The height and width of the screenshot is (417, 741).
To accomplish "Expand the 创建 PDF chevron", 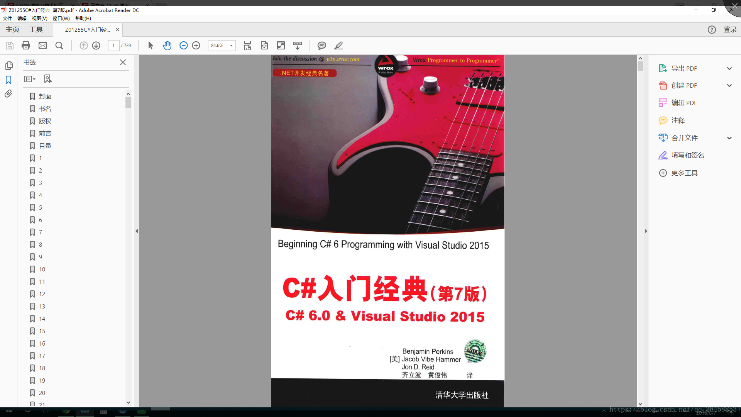I will coord(729,85).
